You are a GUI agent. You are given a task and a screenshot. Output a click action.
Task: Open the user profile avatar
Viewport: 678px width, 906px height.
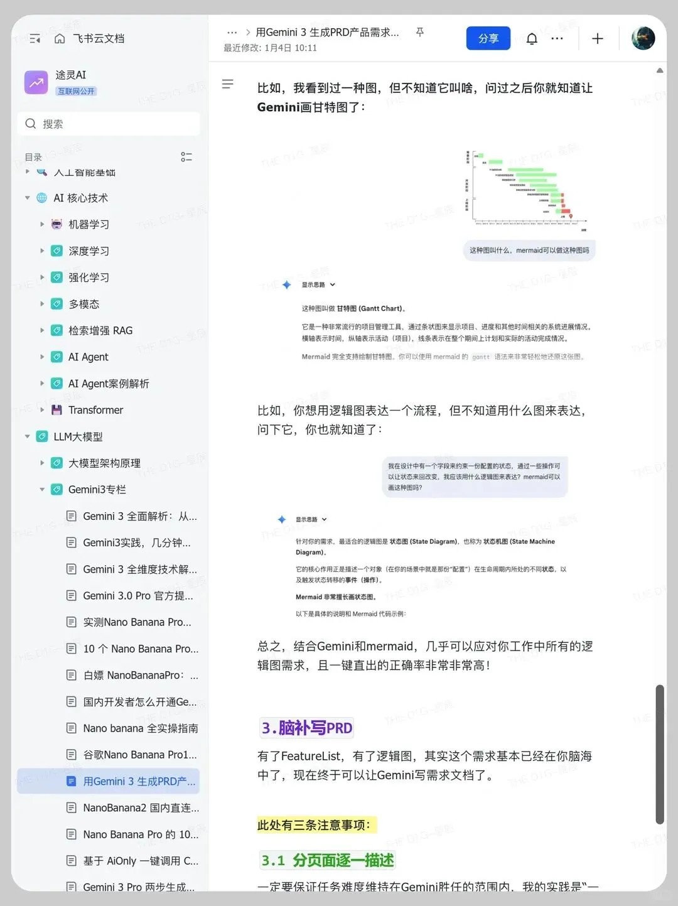tap(643, 38)
